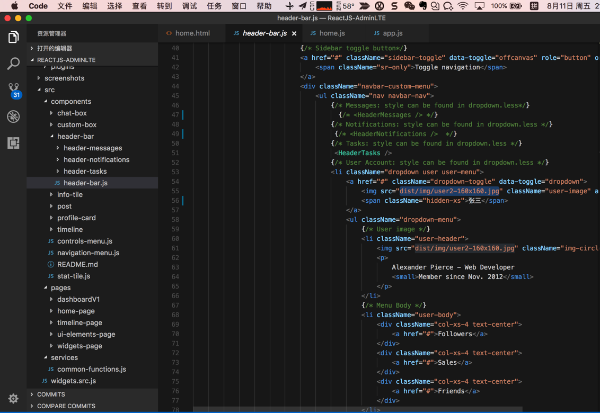600x413 pixels.
Task: Open the 调试 menu
Action: [189, 6]
